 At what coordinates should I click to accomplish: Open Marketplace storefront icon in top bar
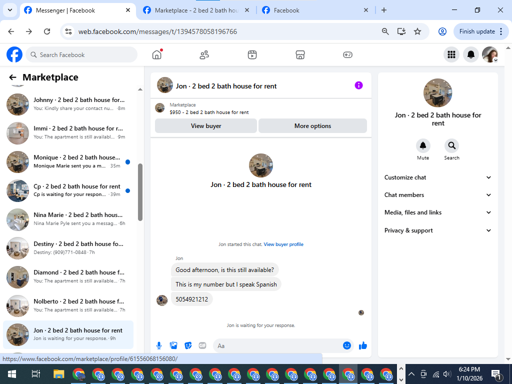[300, 55]
